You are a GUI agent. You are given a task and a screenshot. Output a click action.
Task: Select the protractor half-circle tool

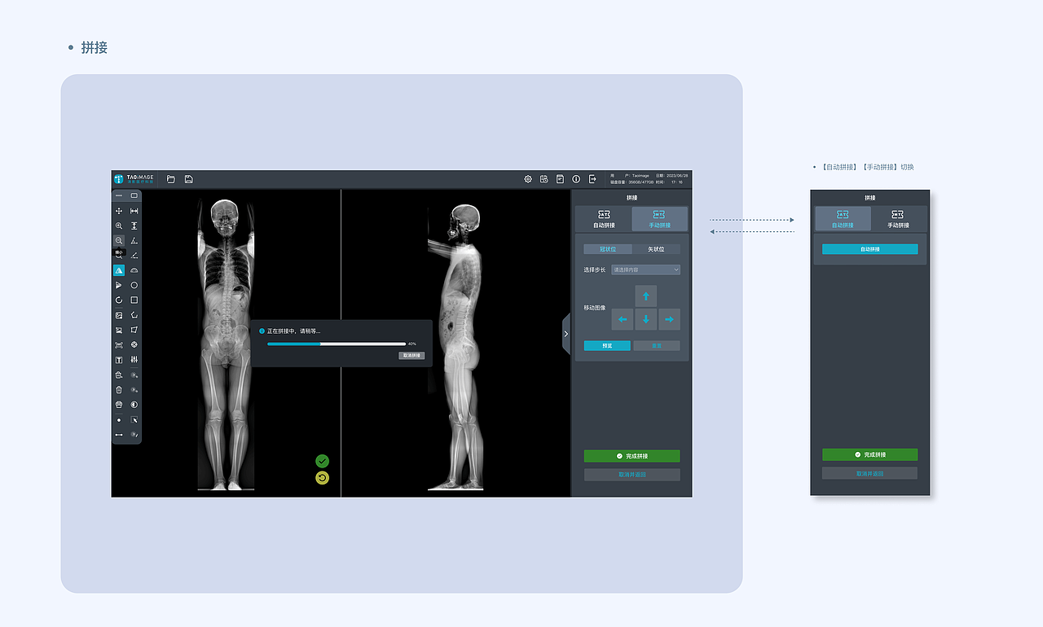[x=134, y=270]
